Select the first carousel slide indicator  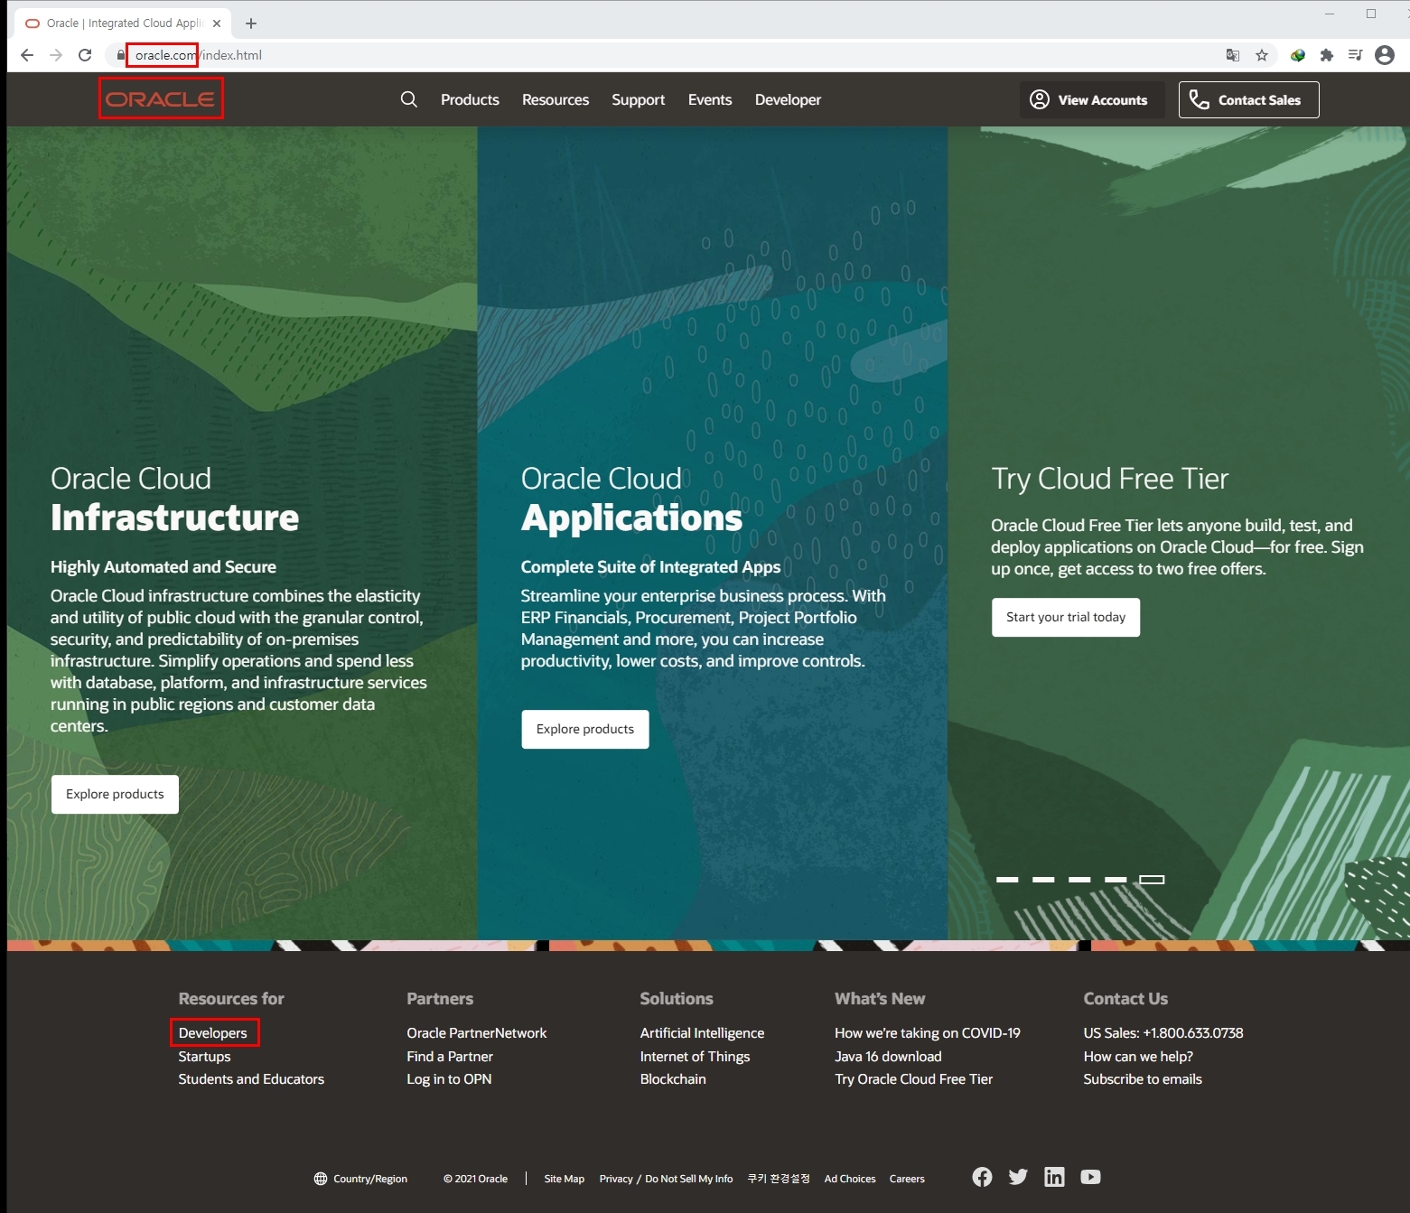1007,879
